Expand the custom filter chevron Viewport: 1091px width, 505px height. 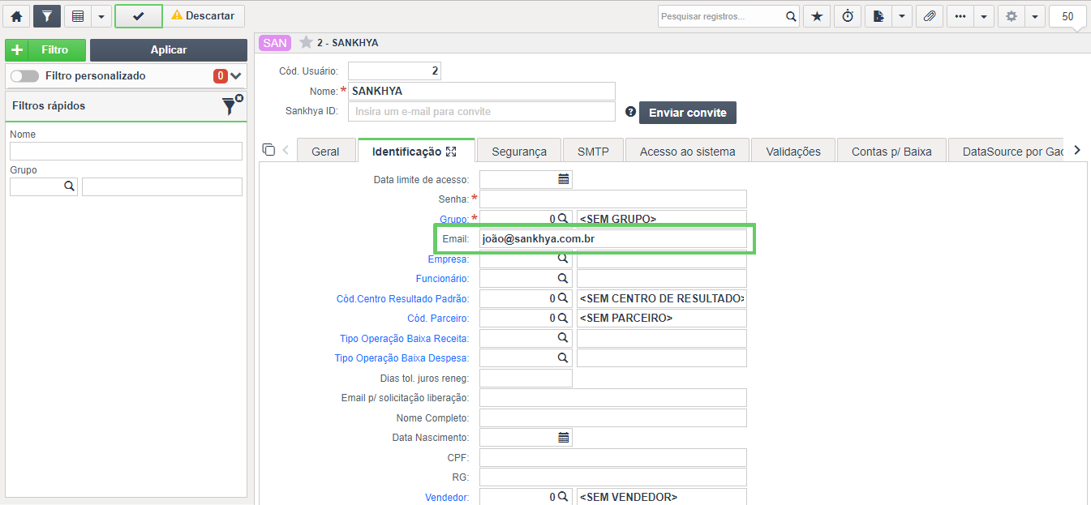pyautogui.click(x=236, y=75)
